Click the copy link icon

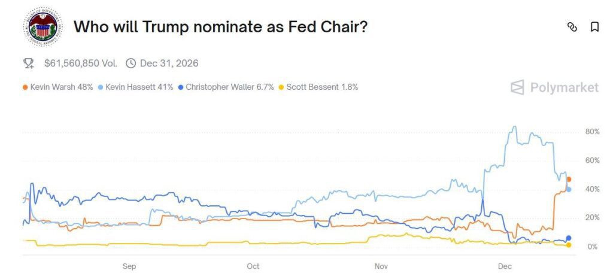pos(572,27)
